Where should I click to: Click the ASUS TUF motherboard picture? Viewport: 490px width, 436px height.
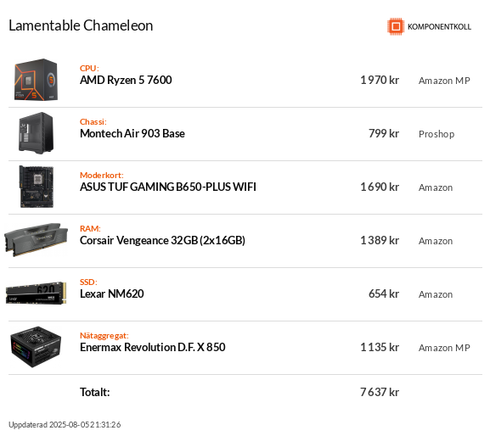(37, 187)
